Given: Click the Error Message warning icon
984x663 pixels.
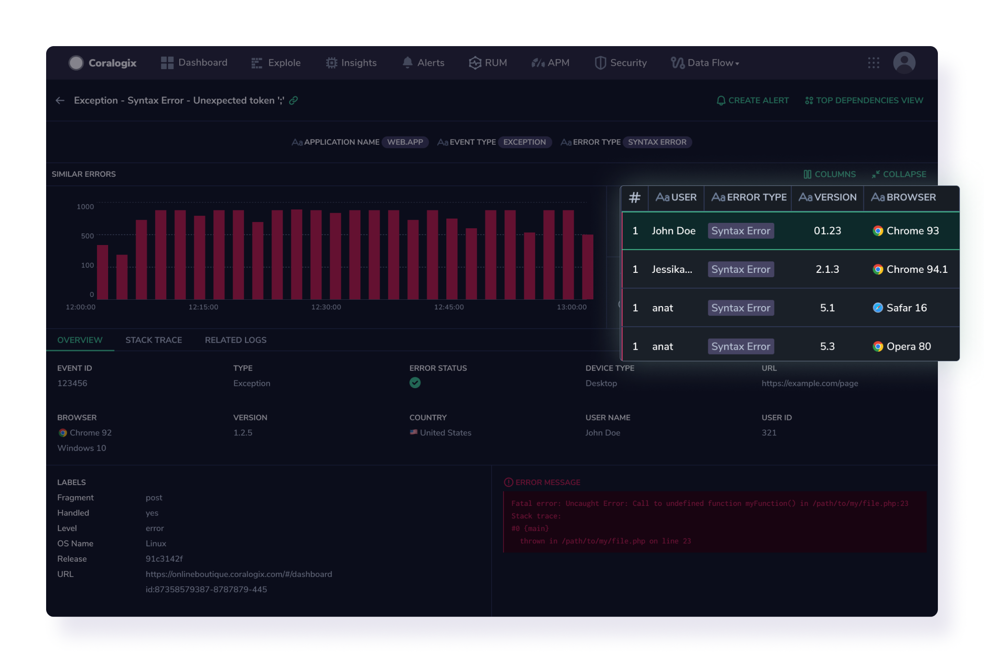Looking at the screenshot, I should 508,482.
